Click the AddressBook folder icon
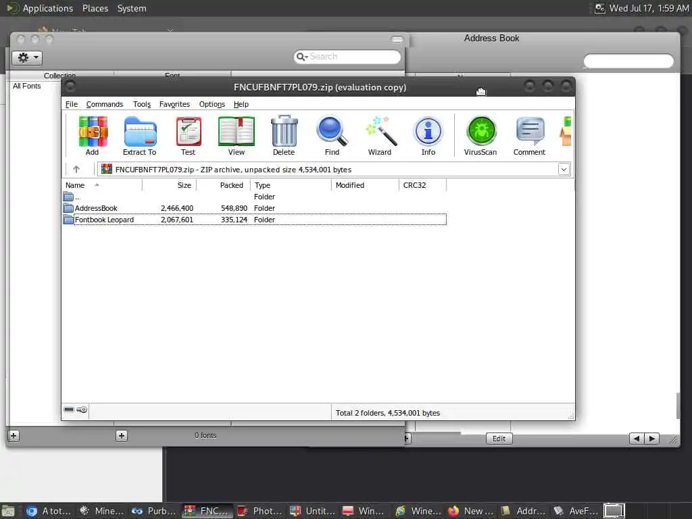 pyautogui.click(x=68, y=208)
